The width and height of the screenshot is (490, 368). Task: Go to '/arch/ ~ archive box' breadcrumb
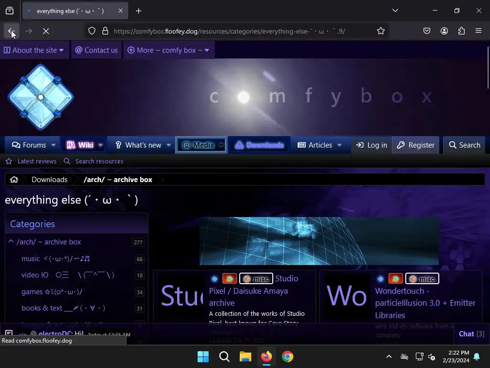point(118,180)
